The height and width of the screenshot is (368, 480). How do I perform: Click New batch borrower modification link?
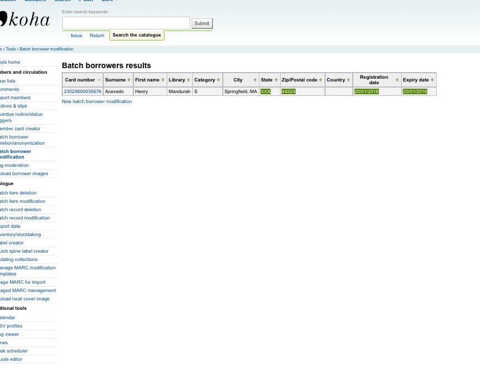pyautogui.click(x=97, y=101)
